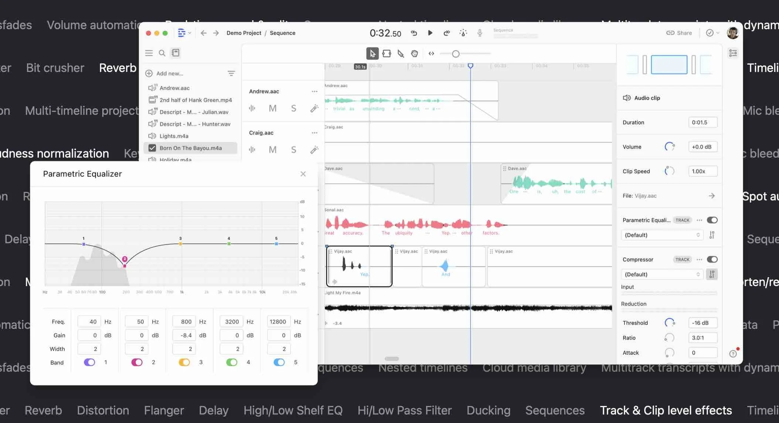779x423 pixels.
Task: Click the timeline zoom slider handle
Action: (x=456, y=54)
